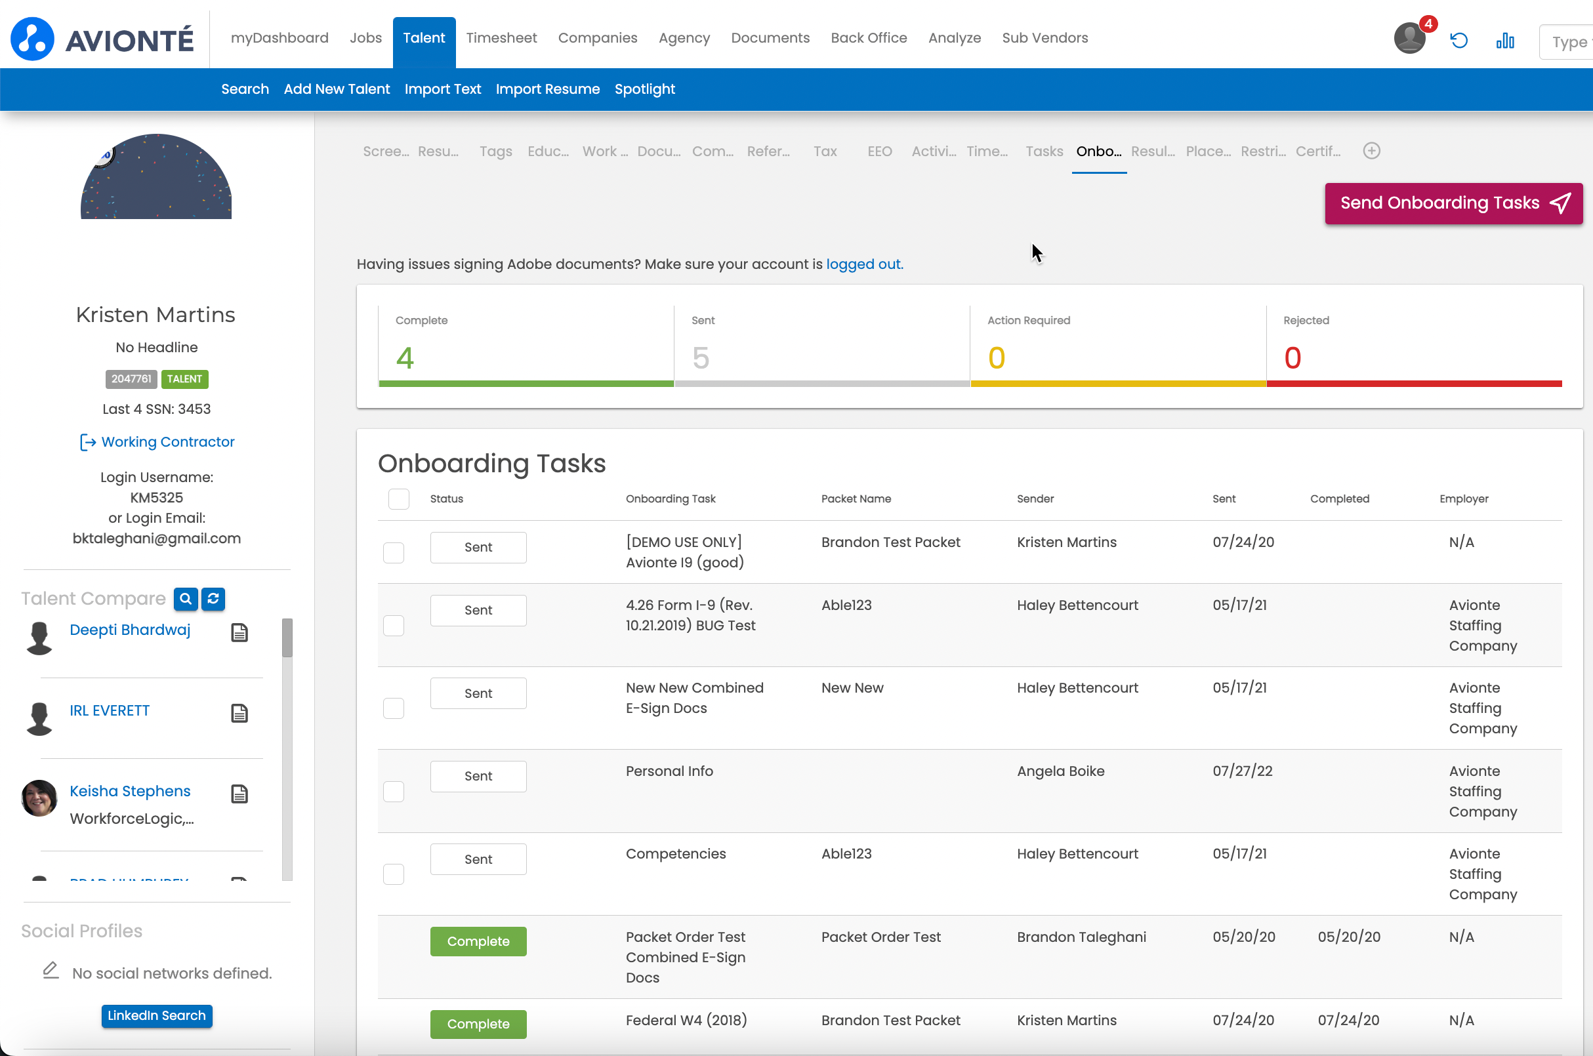Click the plus icon to add a tab
This screenshot has width=1593, height=1056.
[x=1372, y=151]
